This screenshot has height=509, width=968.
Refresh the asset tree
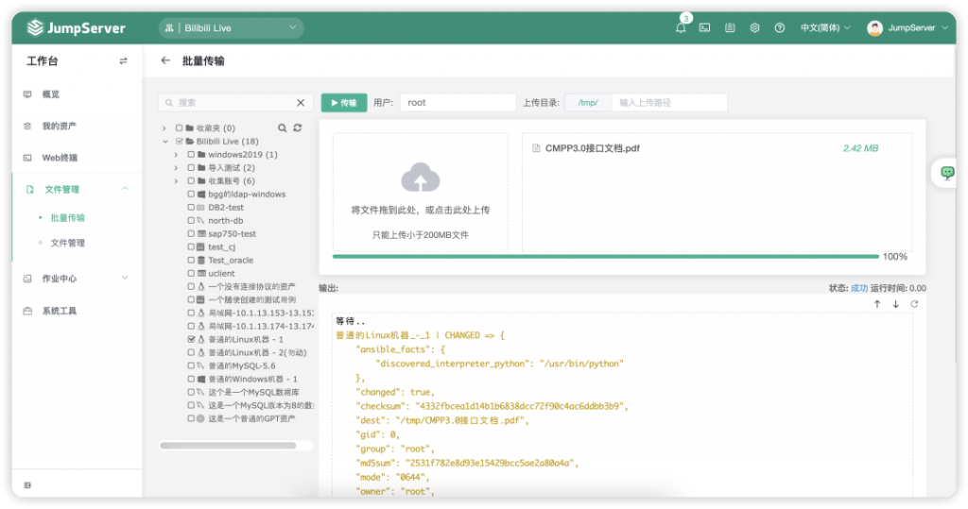[298, 127]
